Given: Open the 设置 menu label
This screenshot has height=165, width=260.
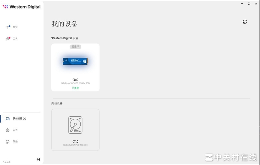Looking at the screenshot, I should click(15, 130).
